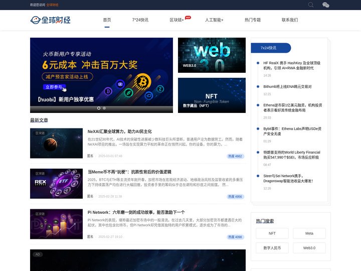Open article NeXAI汇聚全球算力，助力AI民主化
The width and height of the screenshot is (361, 271).
click(x=119, y=131)
